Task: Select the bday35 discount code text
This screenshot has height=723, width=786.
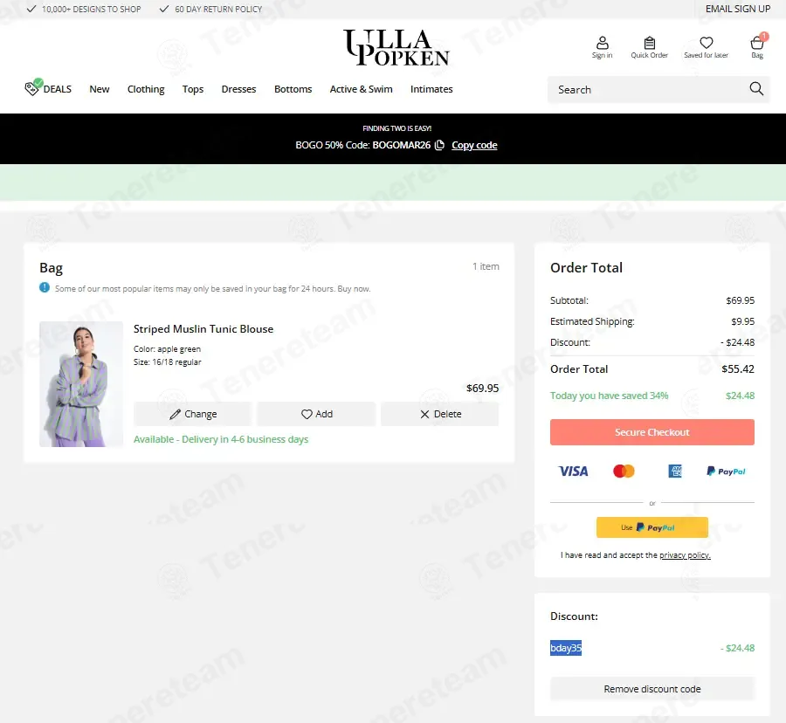Action: coord(566,648)
